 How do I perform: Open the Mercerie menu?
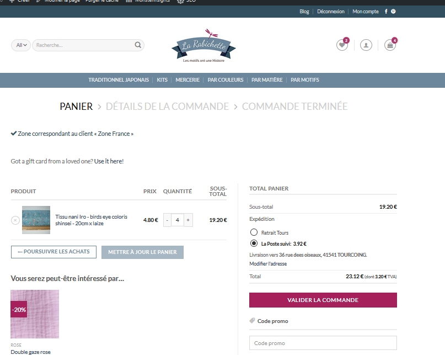coord(187,80)
